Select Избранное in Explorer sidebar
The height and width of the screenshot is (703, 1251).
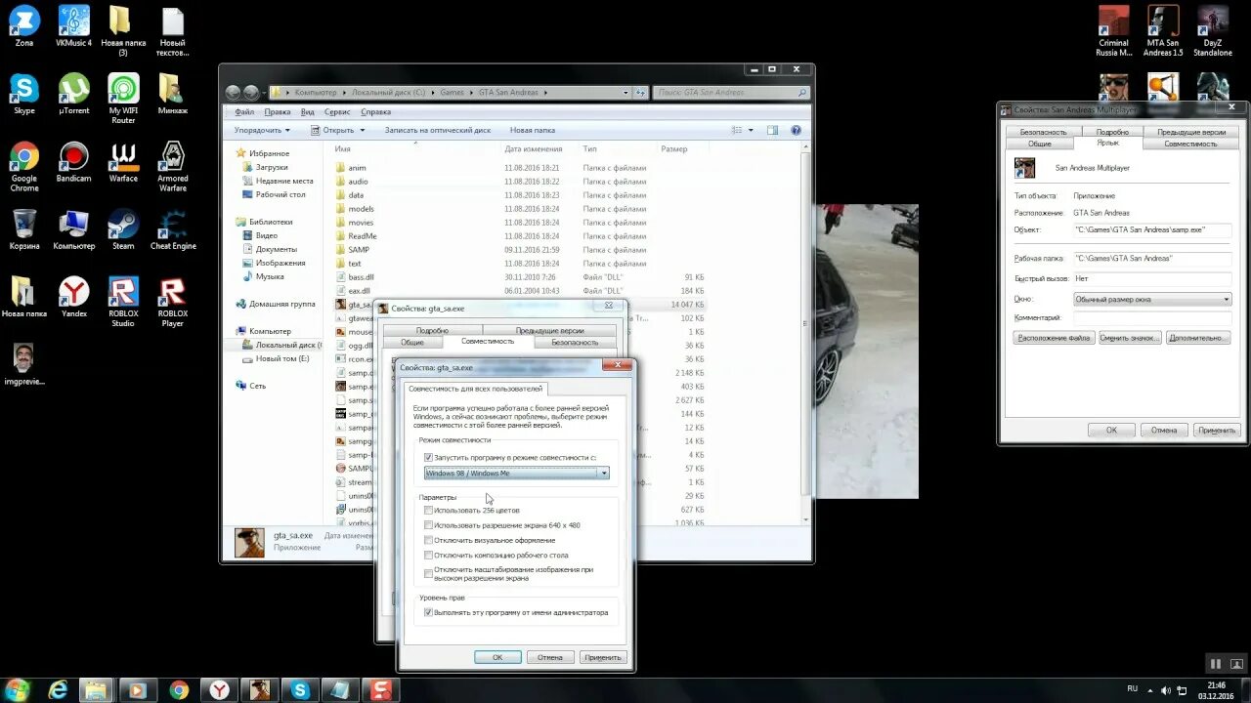click(269, 153)
